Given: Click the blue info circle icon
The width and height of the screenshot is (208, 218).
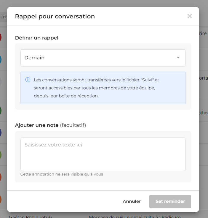Looking at the screenshot, I should coord(28,80).
